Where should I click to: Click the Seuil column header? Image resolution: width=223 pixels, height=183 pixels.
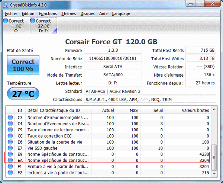(x=152, y=110)
